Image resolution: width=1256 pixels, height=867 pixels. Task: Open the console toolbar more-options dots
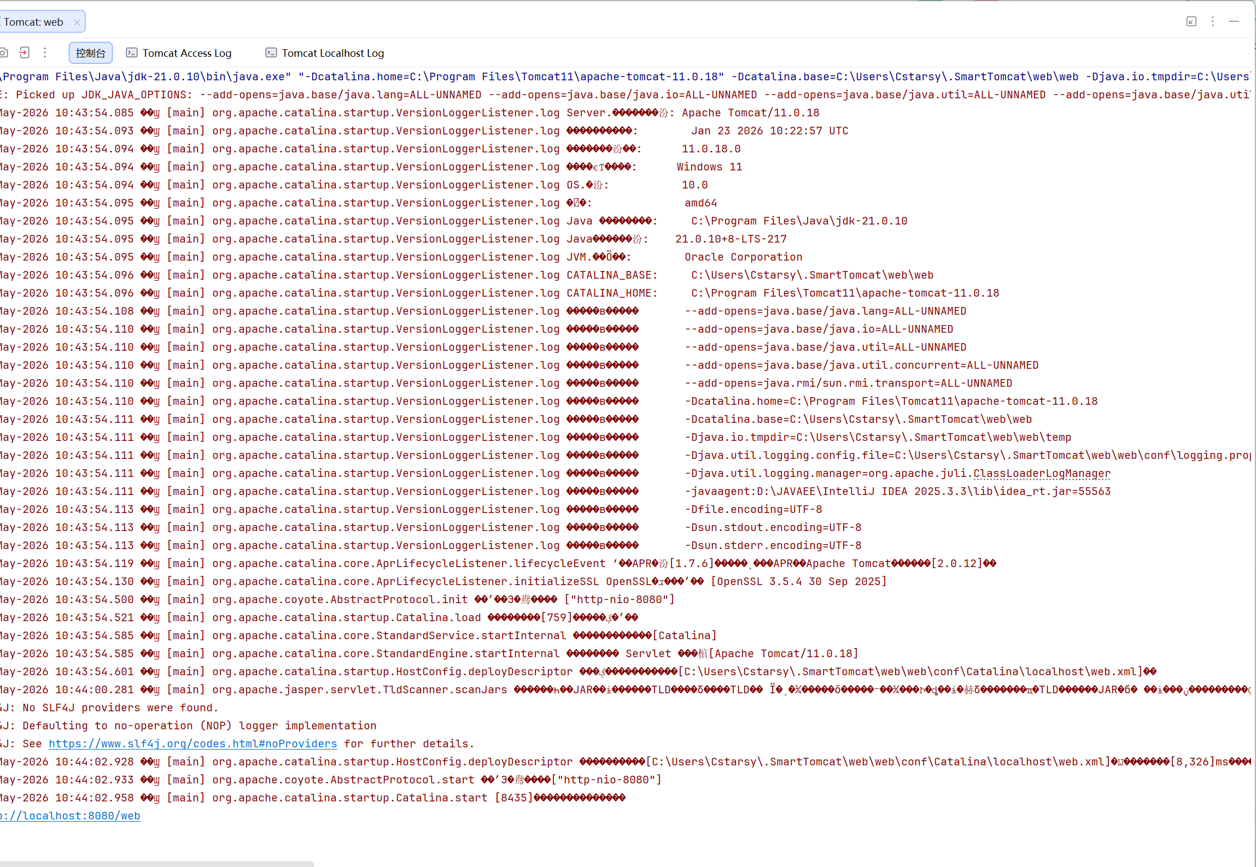(45, 52)
